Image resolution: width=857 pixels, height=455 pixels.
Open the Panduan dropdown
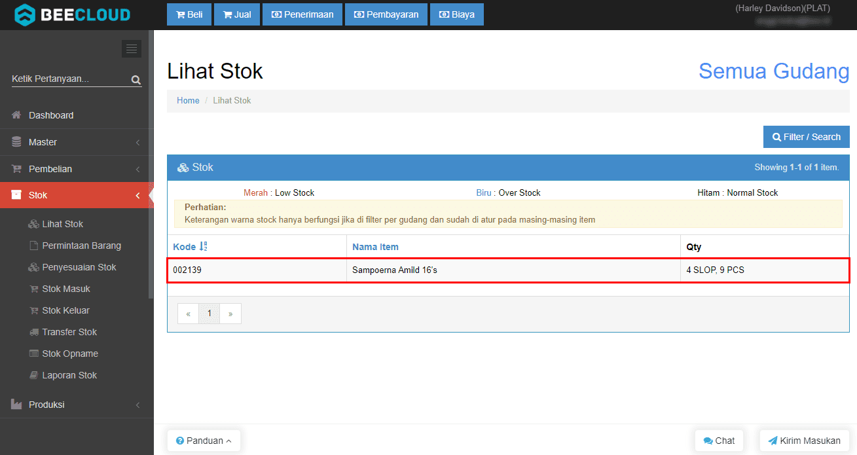pyautogui.click(x=204, y=441)
